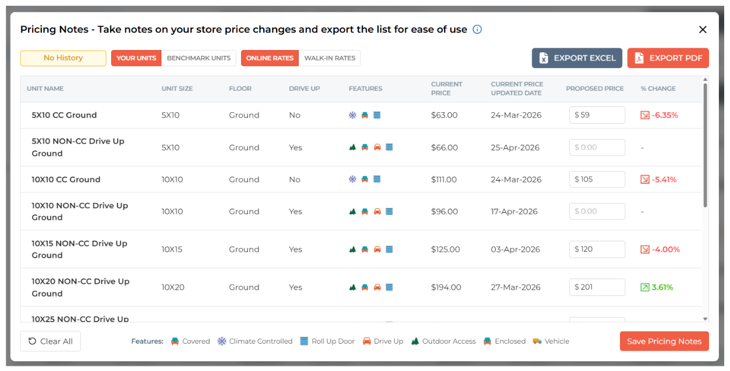This screenshot has height=371, width=730.
Task: Click Climate Controlled snowflake icon in legend
Action: coord(222,341)
